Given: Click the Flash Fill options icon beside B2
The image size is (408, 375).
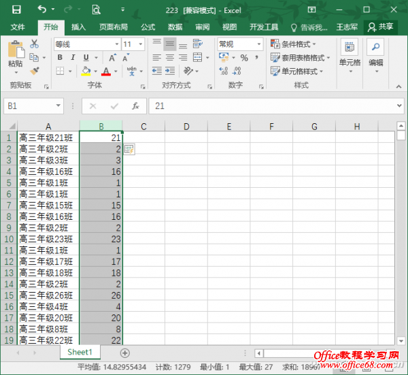Looking at the screenshot, I should point(129,149).
